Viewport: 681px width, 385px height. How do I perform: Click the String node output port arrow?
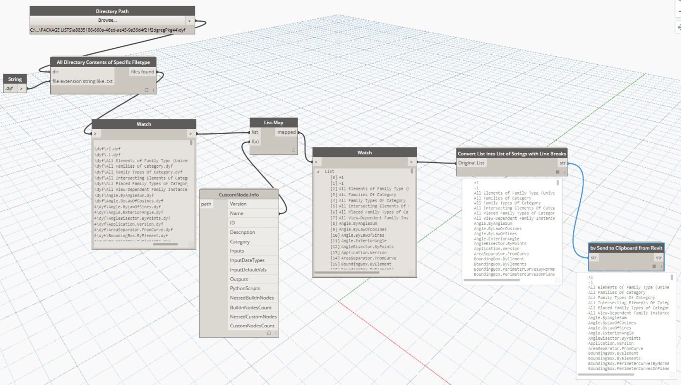(21, 88)
